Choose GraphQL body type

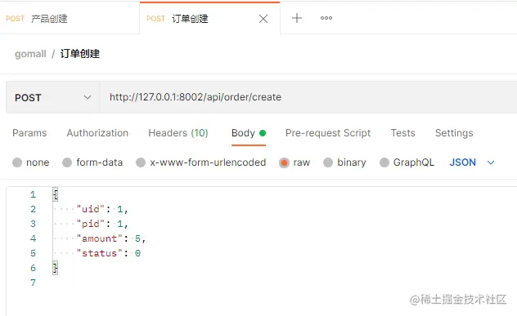click(384, 162)
